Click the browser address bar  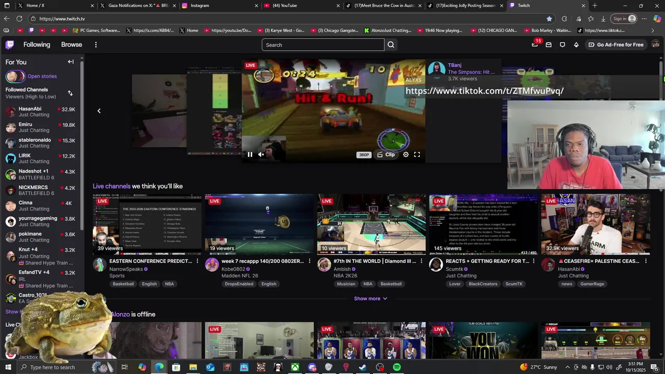tap(291, 19)
